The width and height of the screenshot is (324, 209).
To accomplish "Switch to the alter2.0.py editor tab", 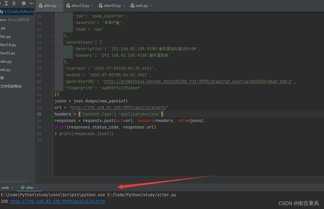I will point(80,6).
